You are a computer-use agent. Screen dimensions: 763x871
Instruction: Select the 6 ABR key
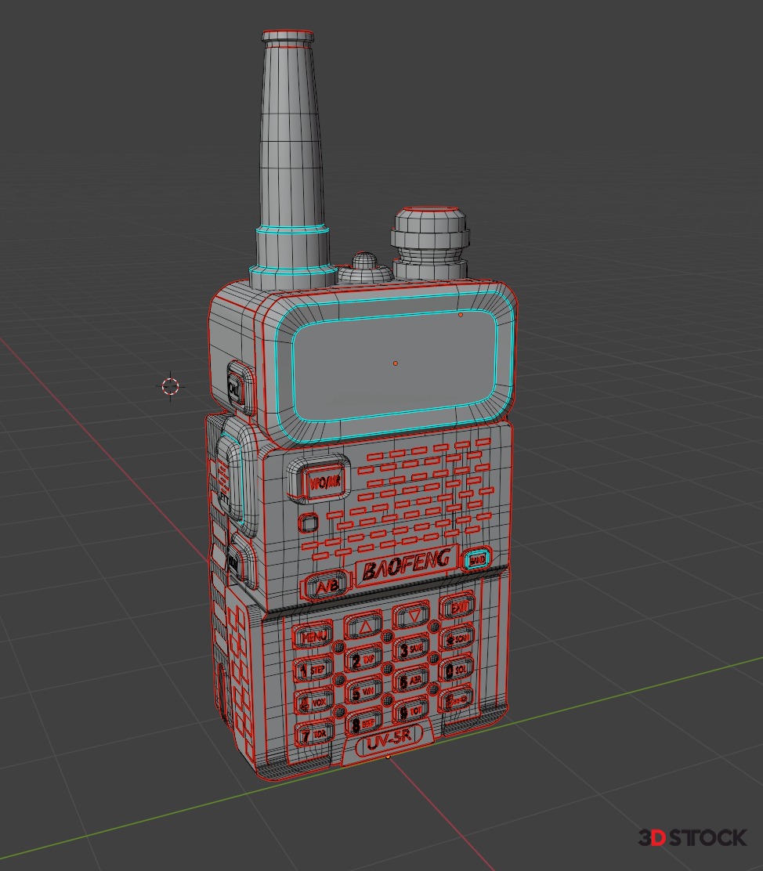pyautogui.click(x=412, y=680)
